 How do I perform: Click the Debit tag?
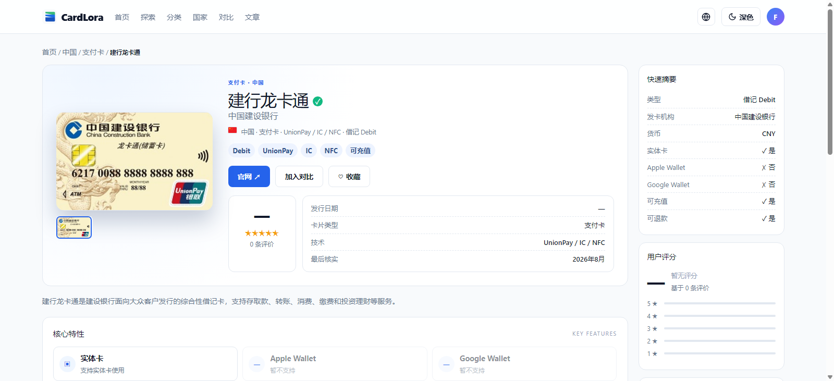point(241,151)
